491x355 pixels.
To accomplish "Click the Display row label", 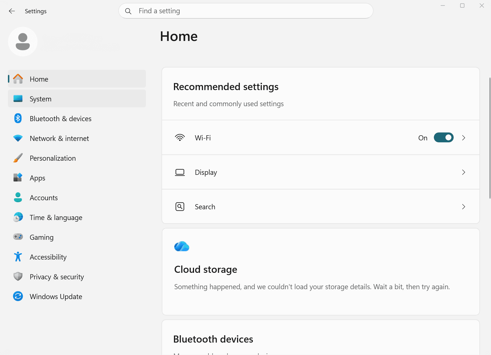I will pos(206,172).
